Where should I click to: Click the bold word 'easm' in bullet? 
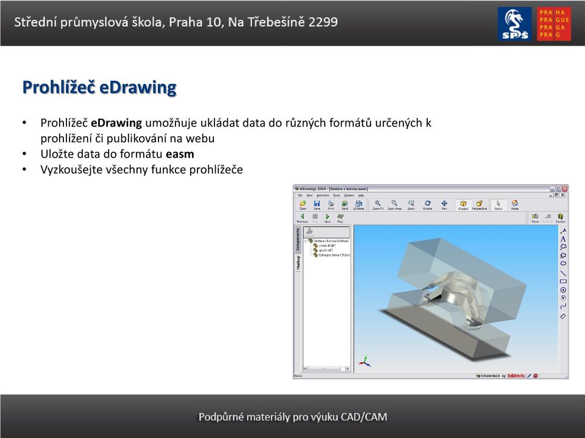tap(180, 154)
